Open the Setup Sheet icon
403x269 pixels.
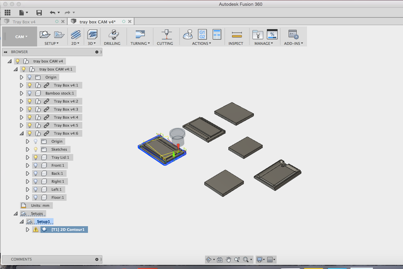click(217, 34)
